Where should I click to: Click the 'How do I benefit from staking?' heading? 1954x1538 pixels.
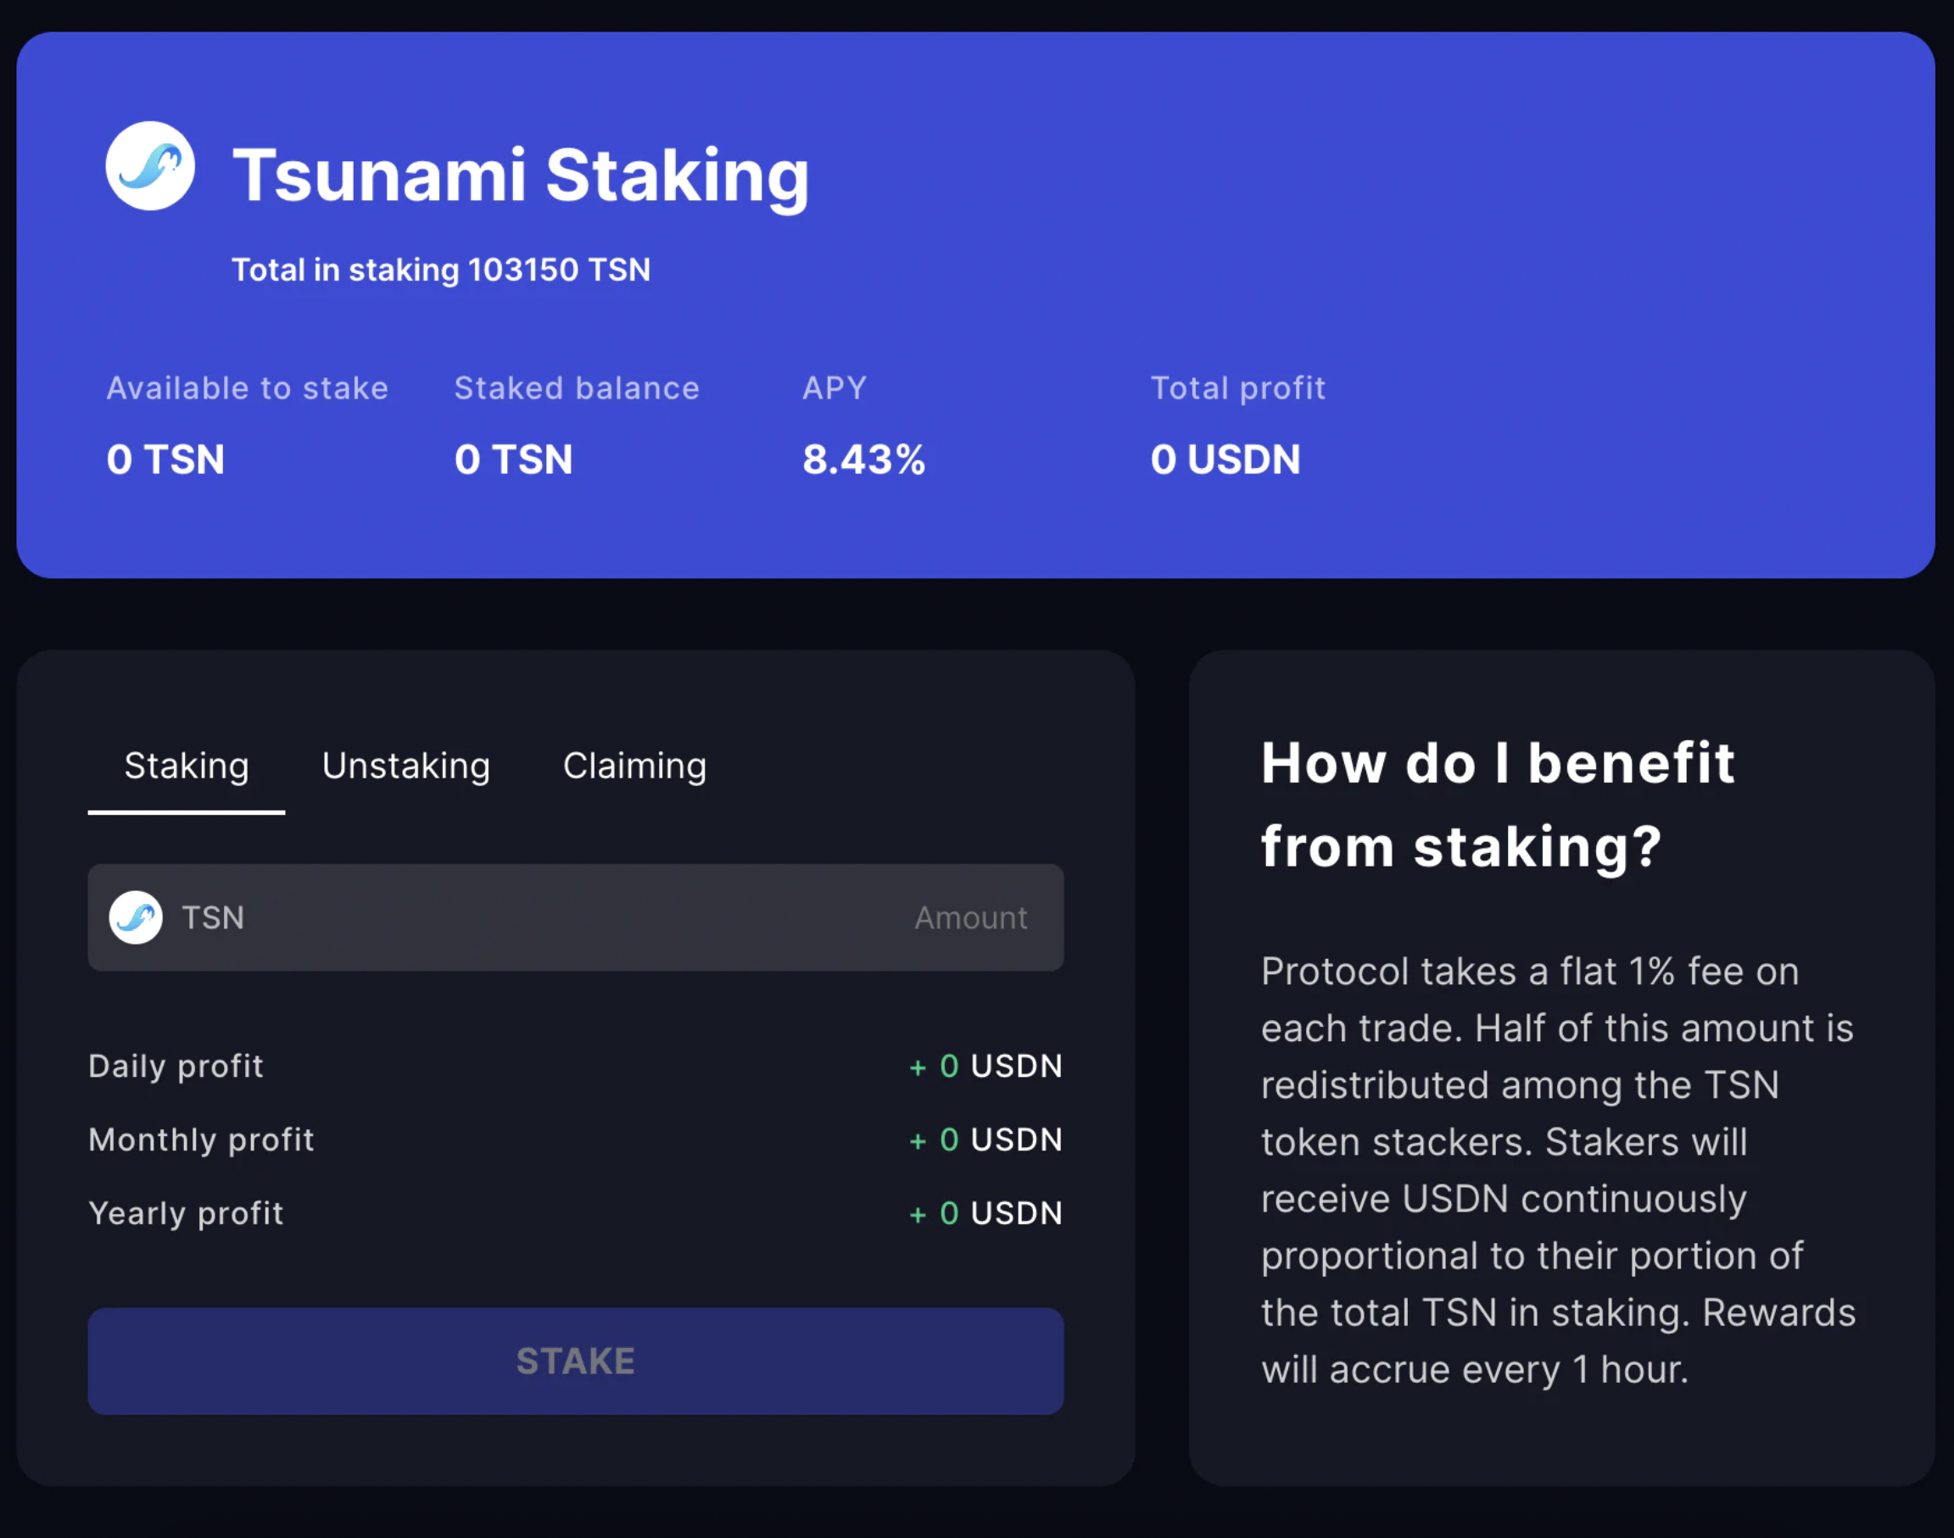1497,805
